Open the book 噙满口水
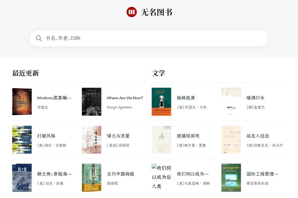Screen dimensions: 298x198 [x=255, y=98]
